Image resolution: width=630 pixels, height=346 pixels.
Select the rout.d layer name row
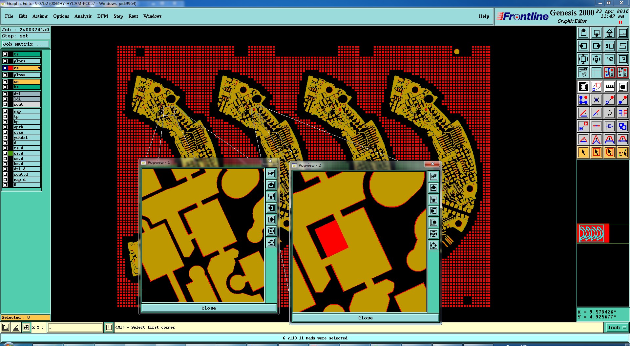click(x=27, y=174)
